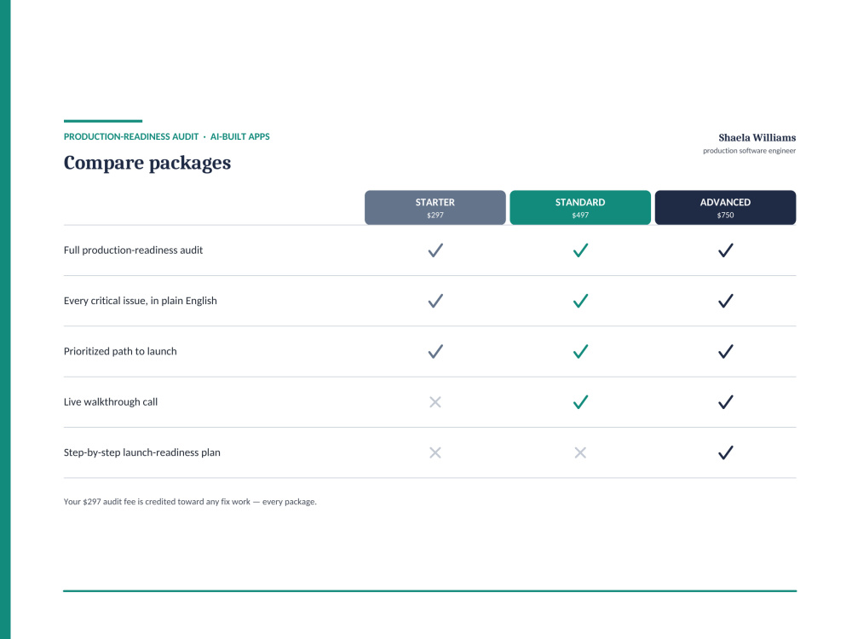Screen dimensions: 852x639
Task: Select the Advanced $750 package header
Action: 725,208
